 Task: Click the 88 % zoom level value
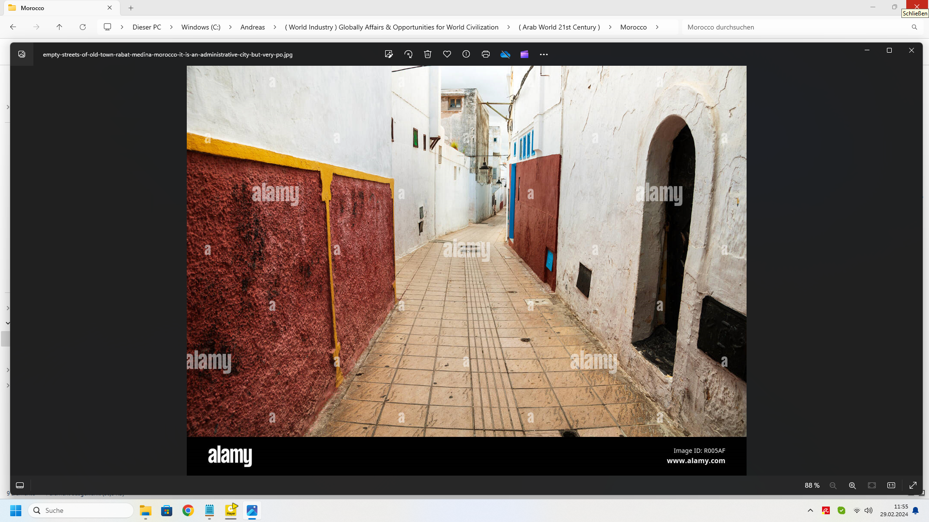(812, 485)
